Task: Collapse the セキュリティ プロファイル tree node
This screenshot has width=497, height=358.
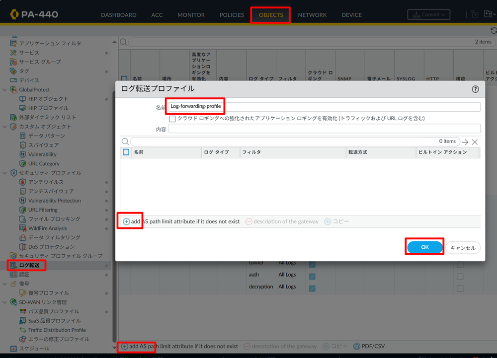Action: pyautogui.click(x=4, y=173)
